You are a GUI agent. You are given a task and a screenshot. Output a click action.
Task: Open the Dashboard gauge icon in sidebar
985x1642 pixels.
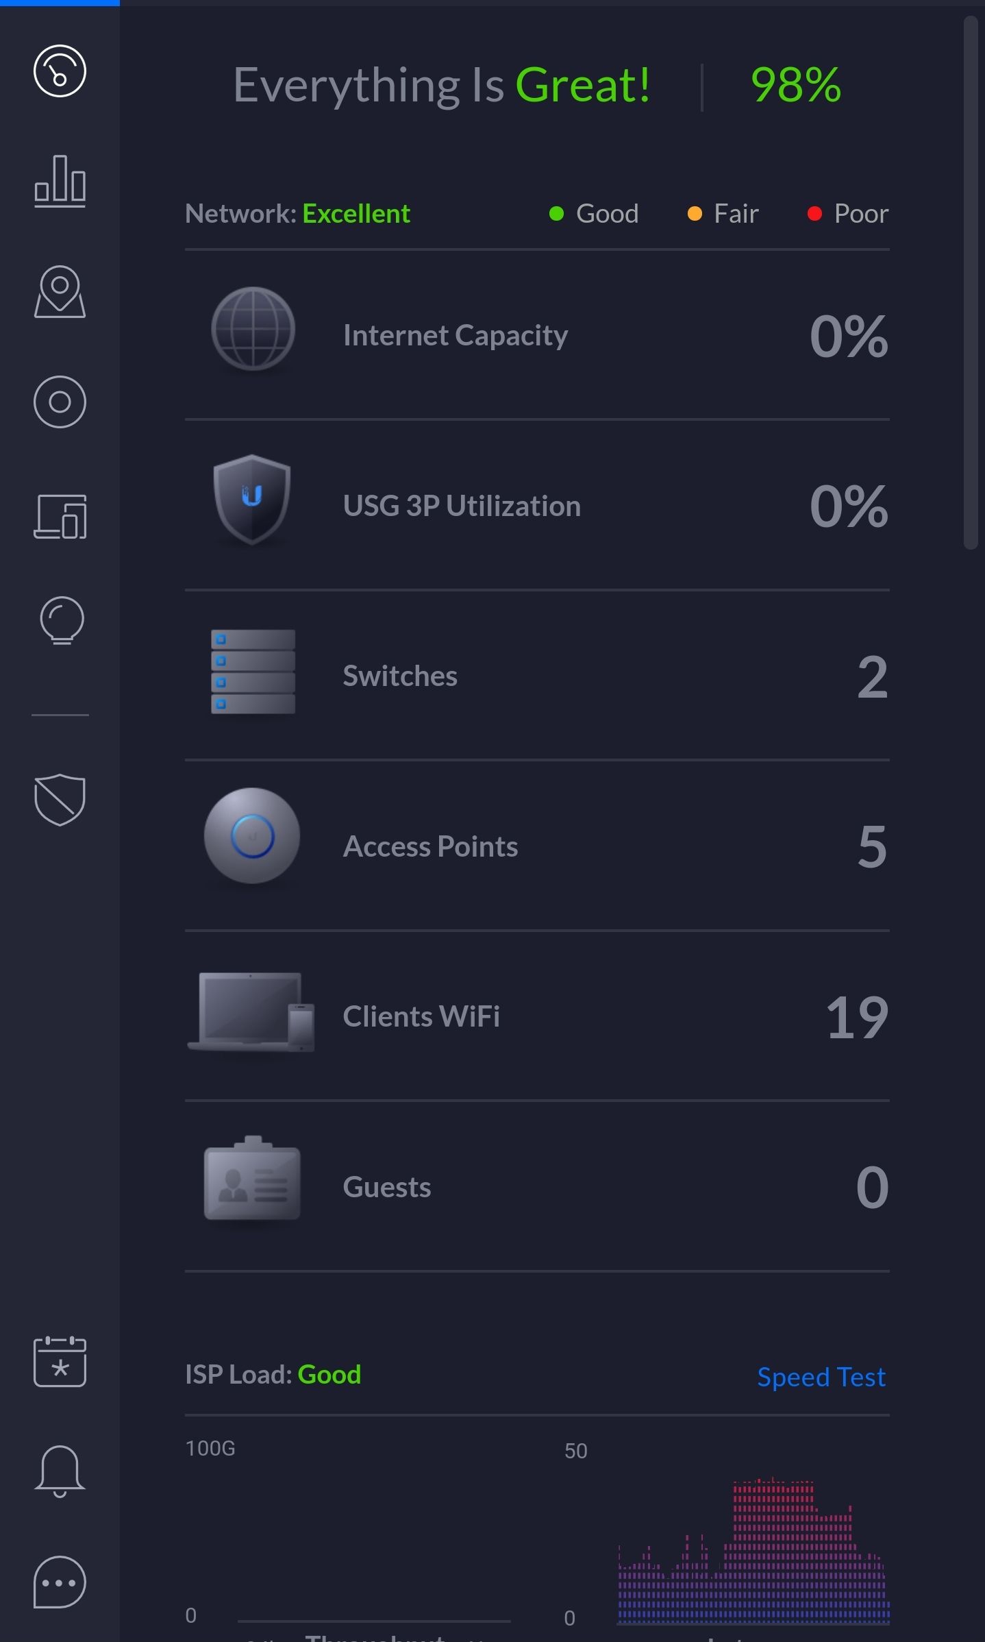[60, 71]
